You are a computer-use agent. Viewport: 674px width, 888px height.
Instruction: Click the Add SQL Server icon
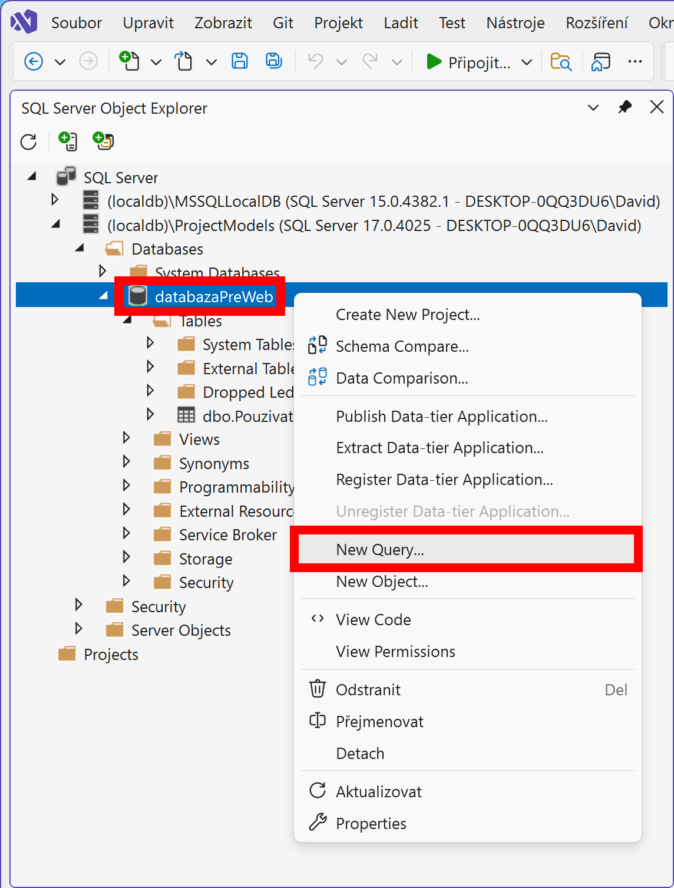pyautogui.click(x=68, y=141)
